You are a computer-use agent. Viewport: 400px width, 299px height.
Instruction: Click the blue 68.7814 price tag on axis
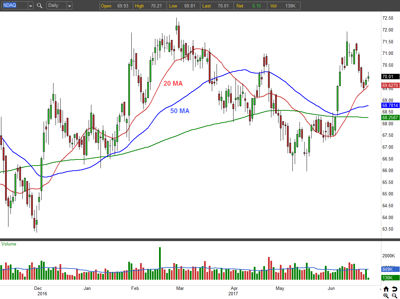pos(390,105)
